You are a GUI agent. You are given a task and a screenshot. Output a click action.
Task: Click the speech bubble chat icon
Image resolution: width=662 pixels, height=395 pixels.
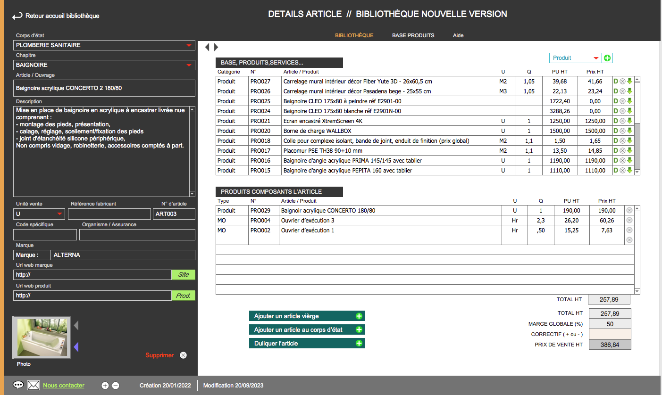[18, 385]
